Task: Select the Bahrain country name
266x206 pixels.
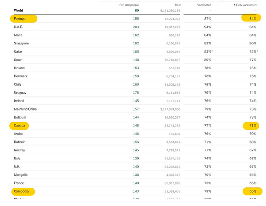Action: [x=20, y=142]
